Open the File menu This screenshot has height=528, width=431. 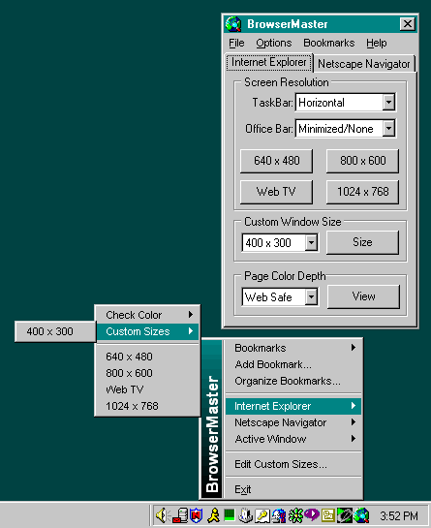point(236,43)
